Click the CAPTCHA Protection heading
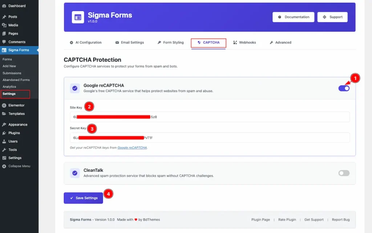The height and width of the screenshot is (233, 372). coord(92,60)
